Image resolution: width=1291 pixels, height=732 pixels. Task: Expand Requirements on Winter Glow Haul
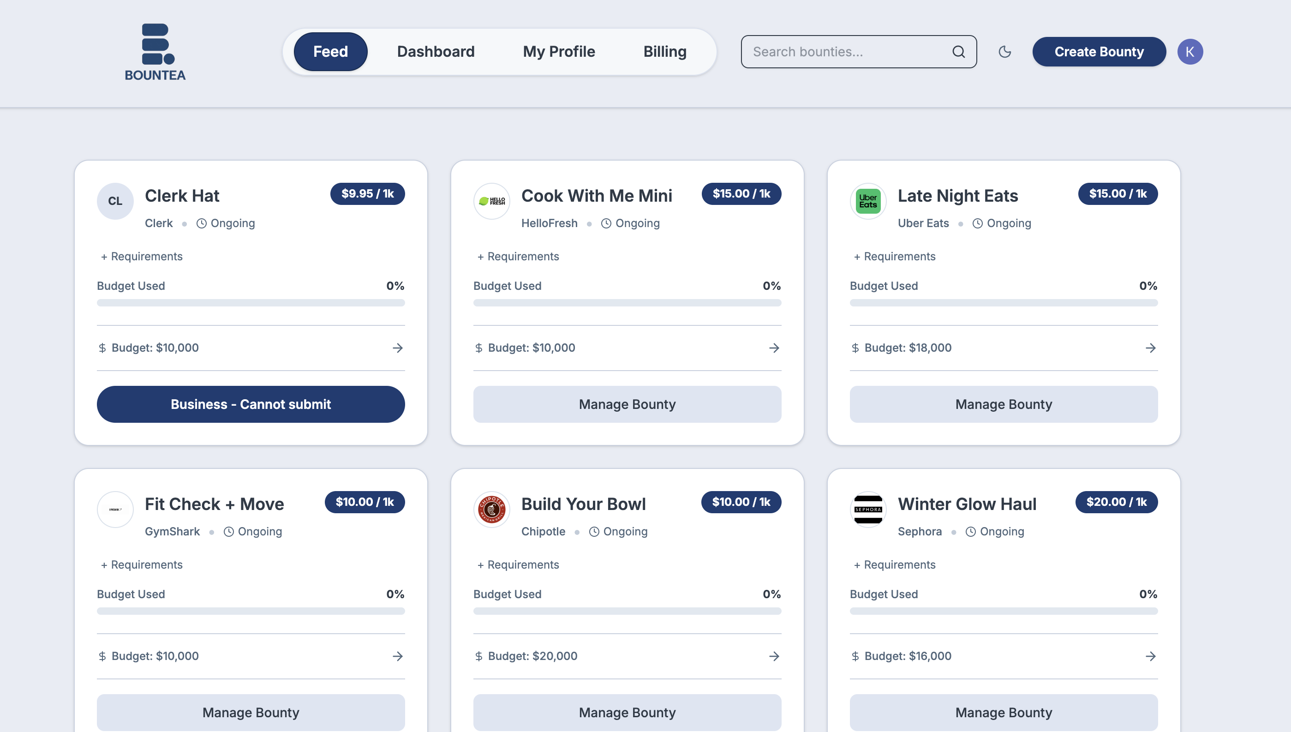pos(895,564)
